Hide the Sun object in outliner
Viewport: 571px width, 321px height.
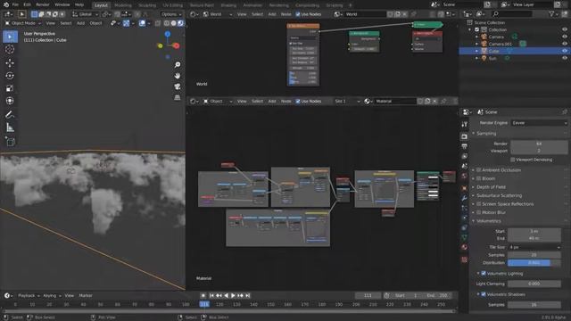tap(565, 58)
